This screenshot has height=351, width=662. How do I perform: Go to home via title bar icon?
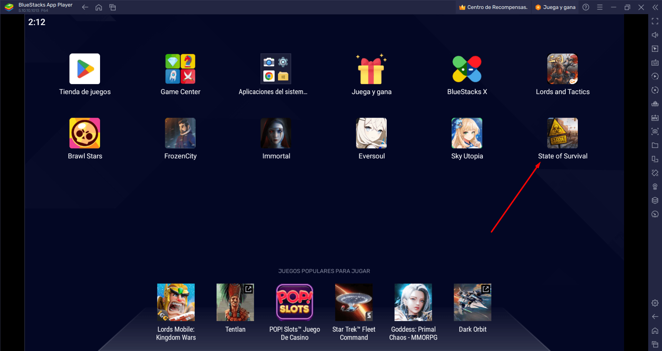(x=99, y=7)
